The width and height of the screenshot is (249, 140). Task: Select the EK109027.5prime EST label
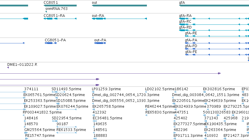[x=40, y=107]
